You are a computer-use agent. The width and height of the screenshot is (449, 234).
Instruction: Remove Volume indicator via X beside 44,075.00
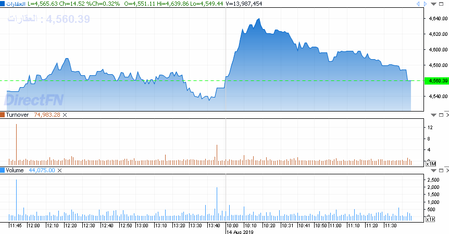click(x=60, y=170)
